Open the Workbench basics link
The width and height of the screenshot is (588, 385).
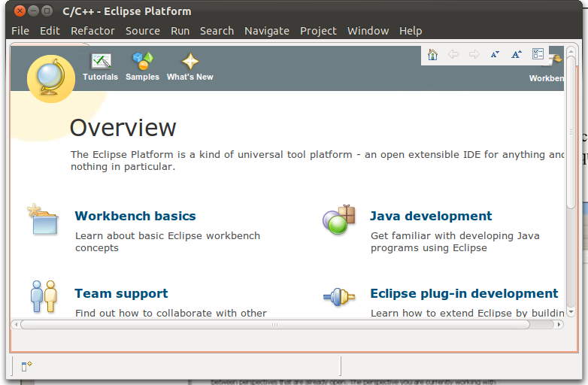pos(135,216)
